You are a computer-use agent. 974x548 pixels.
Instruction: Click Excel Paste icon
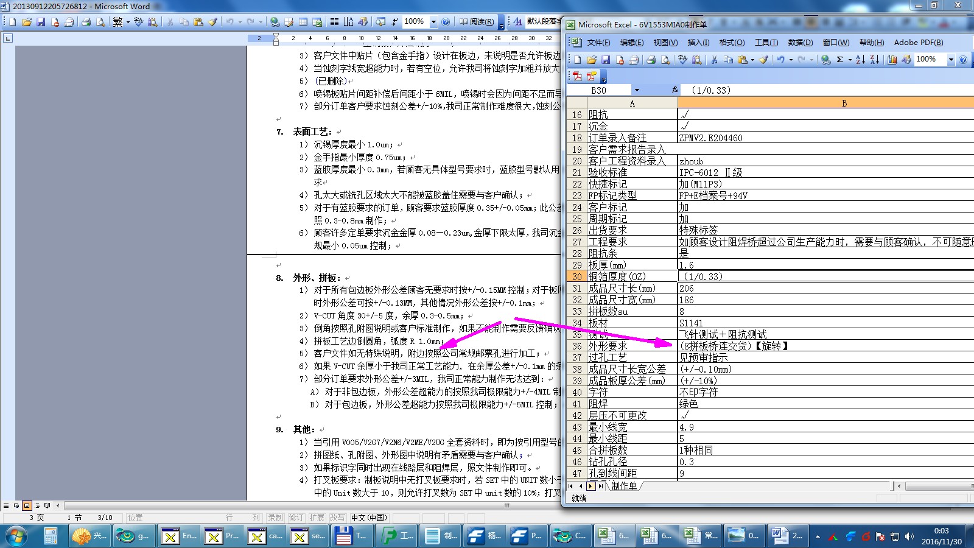tap(742, 60)
